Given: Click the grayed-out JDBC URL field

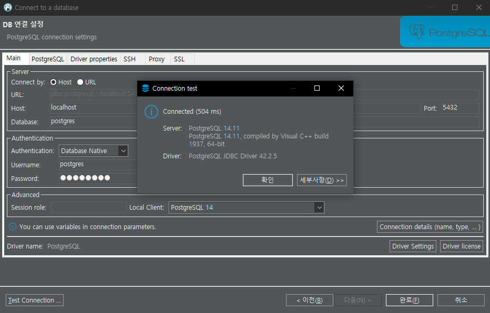Looking at the screenshot, I should pos(264,94).
